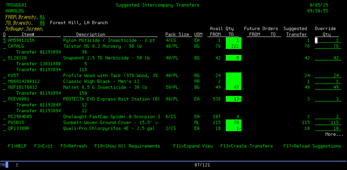The image size is (347, 170).
Task: Select option field for item CHTALG
Action: tap(4, 46)
